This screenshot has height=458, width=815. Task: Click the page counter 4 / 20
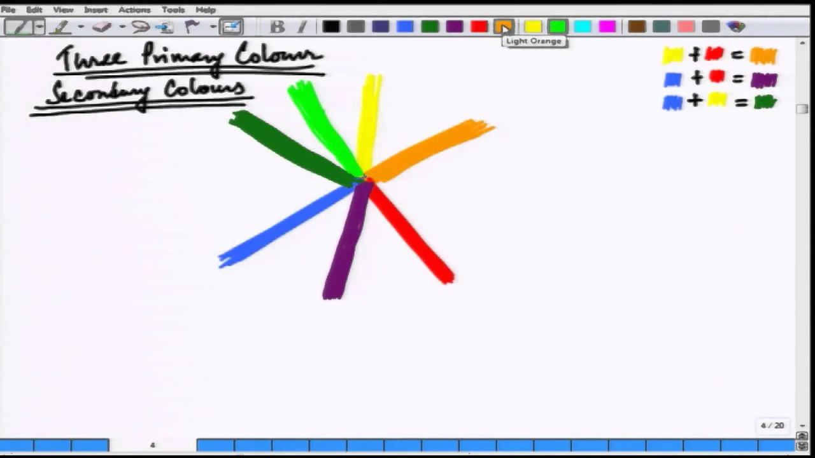coord(772,426)
